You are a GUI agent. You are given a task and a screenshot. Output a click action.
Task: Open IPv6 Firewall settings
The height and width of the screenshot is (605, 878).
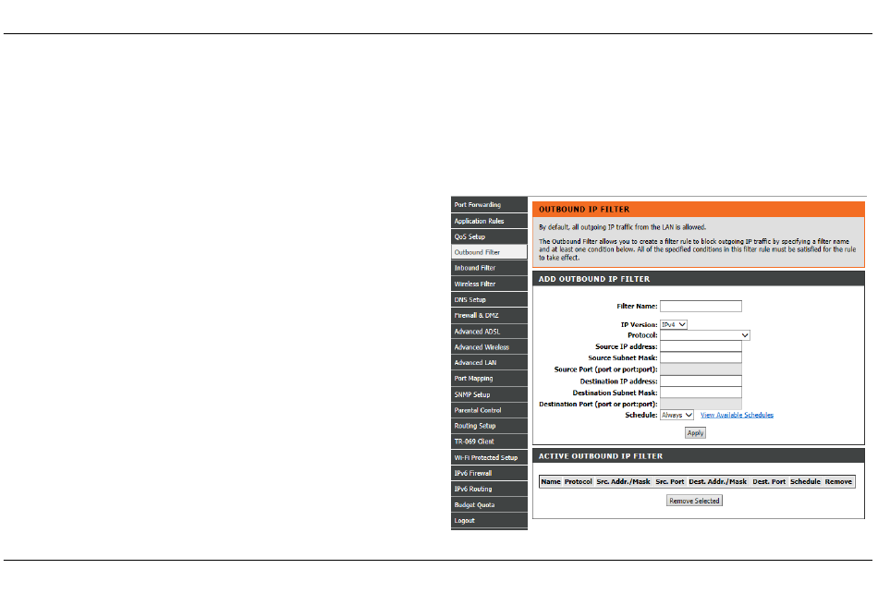(489, 473)
